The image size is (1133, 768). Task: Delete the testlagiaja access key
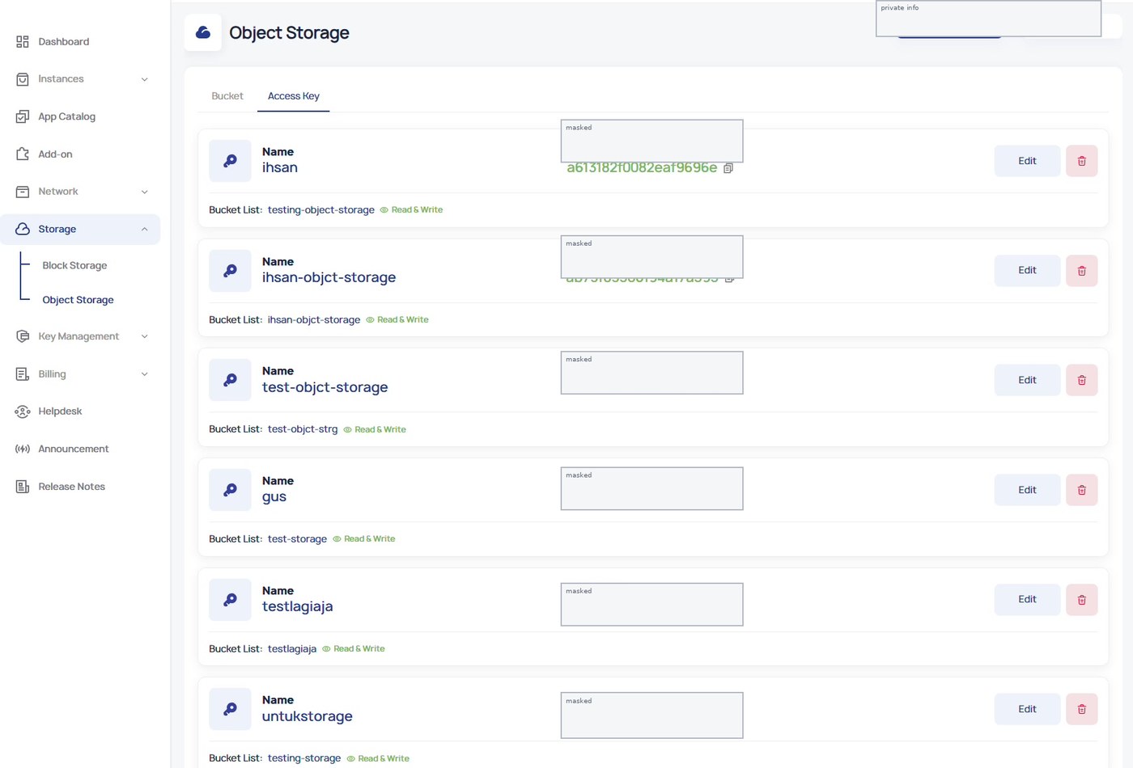click(1081, 600)
